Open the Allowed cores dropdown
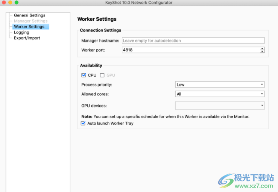This screenshot has width=278, height=192. click(220, 94)
